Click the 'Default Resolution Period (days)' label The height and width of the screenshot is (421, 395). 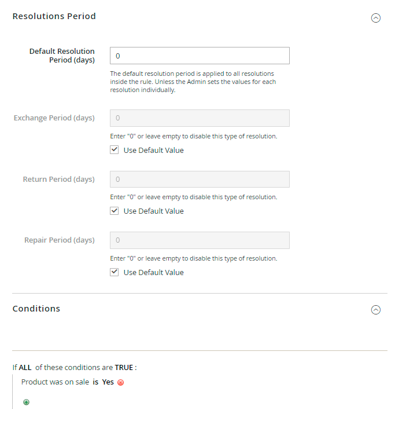point(62,56)
